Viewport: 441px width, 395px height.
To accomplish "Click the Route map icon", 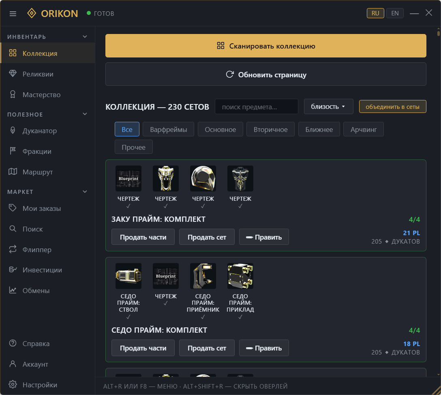I will [13, 172].
